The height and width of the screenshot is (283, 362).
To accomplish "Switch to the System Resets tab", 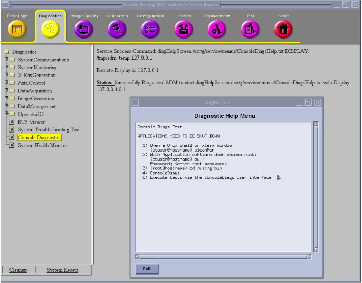I will click(x=62, y=270).
